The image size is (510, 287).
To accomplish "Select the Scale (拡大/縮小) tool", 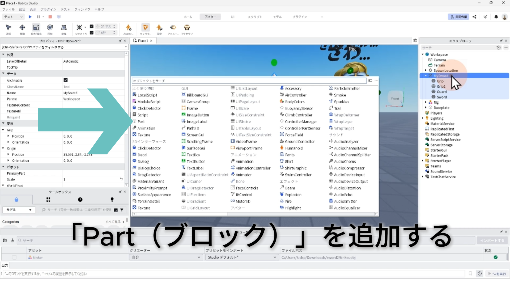I will [36, 28].
